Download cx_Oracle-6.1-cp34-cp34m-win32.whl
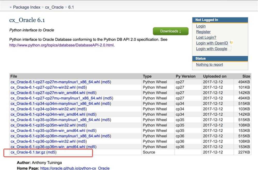 click(43, 109)
